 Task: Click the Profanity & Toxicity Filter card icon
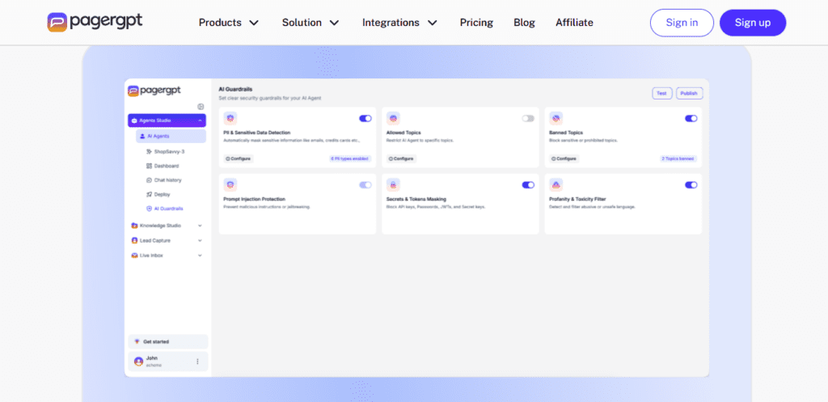pyautogui.click(x=556, y=185)
